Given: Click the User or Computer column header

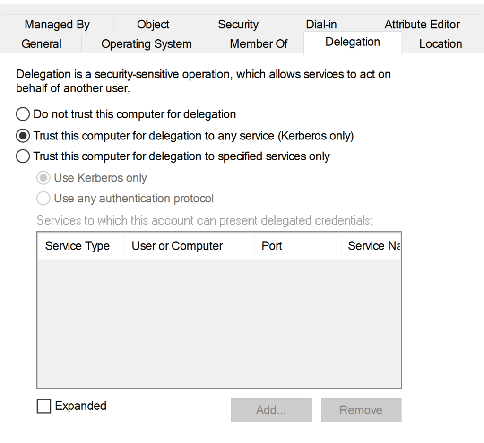Looking at the screenshot, I should pos(177,246).
